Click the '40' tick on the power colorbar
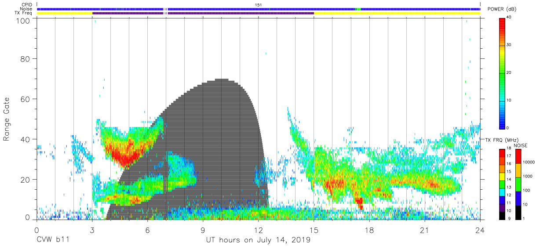The image size is (540, 249). point(509,17)
